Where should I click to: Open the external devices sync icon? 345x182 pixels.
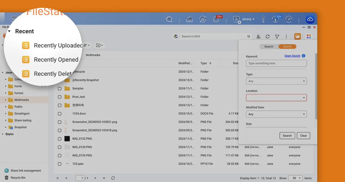[203, 19]
